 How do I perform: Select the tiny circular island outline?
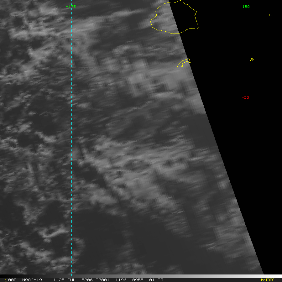pyautogui.click(x=270, y=15)
